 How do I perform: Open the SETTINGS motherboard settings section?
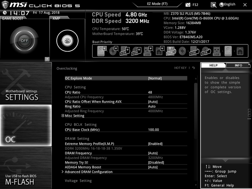pos(26,83)
